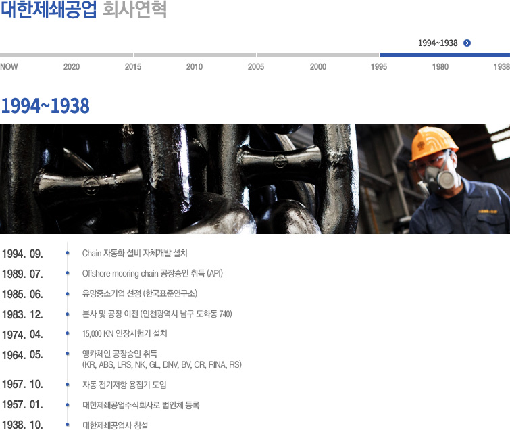Choose 2005 on the timeline
Image resolution: width=510 pixels, height=430 pixels.
point(256,67)
